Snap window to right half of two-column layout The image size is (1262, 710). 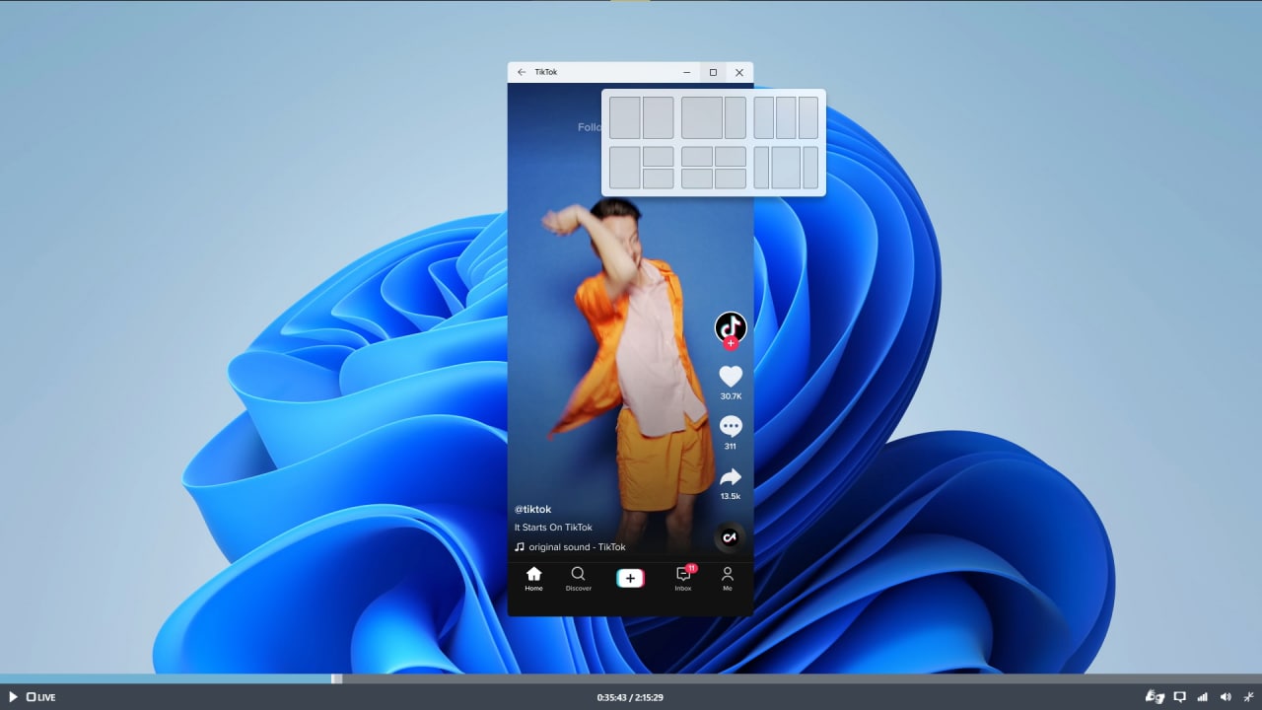click(659, 117)
